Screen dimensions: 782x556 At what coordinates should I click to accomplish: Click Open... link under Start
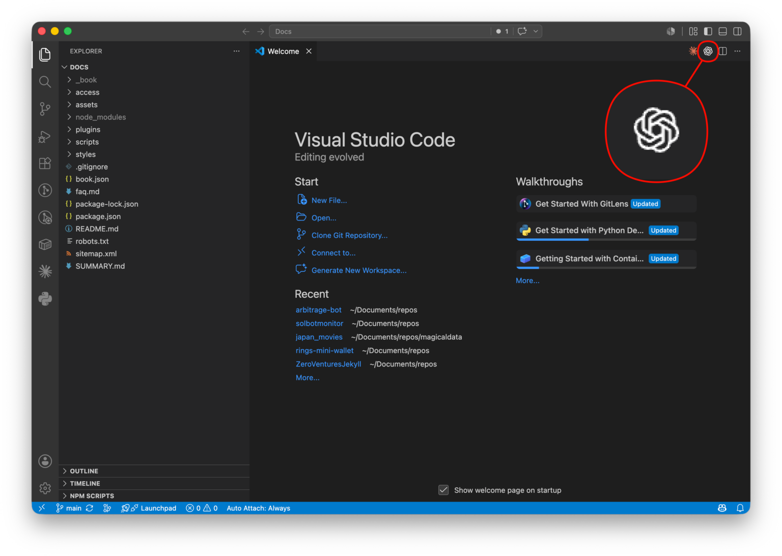(x=324, y=218)
